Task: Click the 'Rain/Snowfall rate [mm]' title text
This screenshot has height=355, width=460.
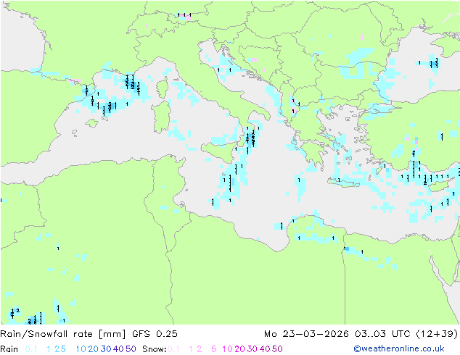Action: click(x=63, y=334)
